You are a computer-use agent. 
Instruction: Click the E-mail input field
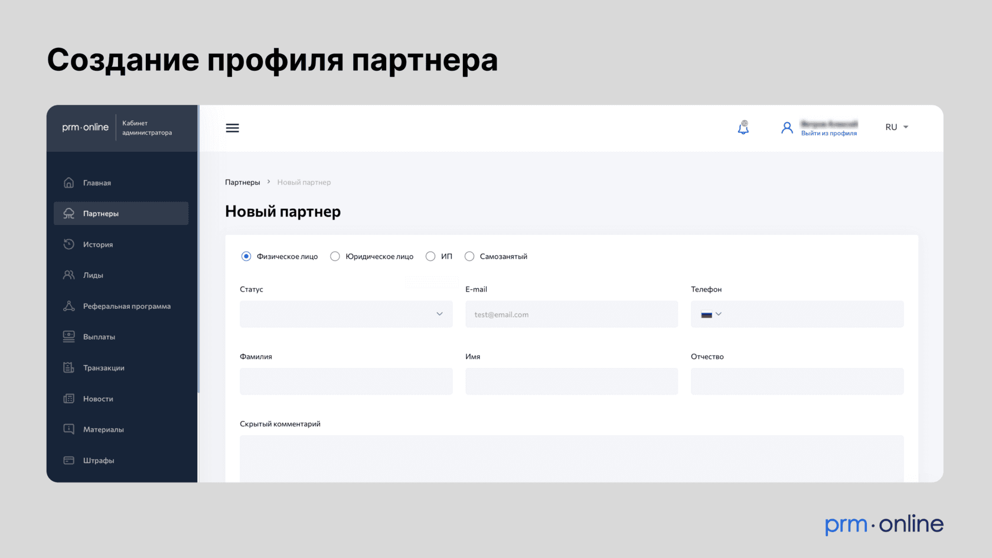click(571, 314)
